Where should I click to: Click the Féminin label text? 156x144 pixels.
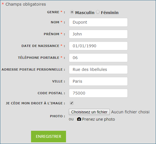click(x=110, y=13)
